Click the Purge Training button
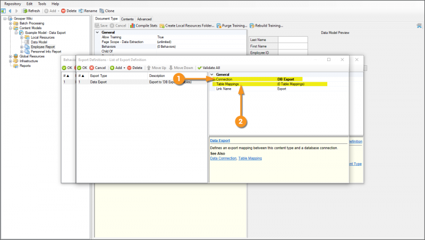 tap(232, 25)
